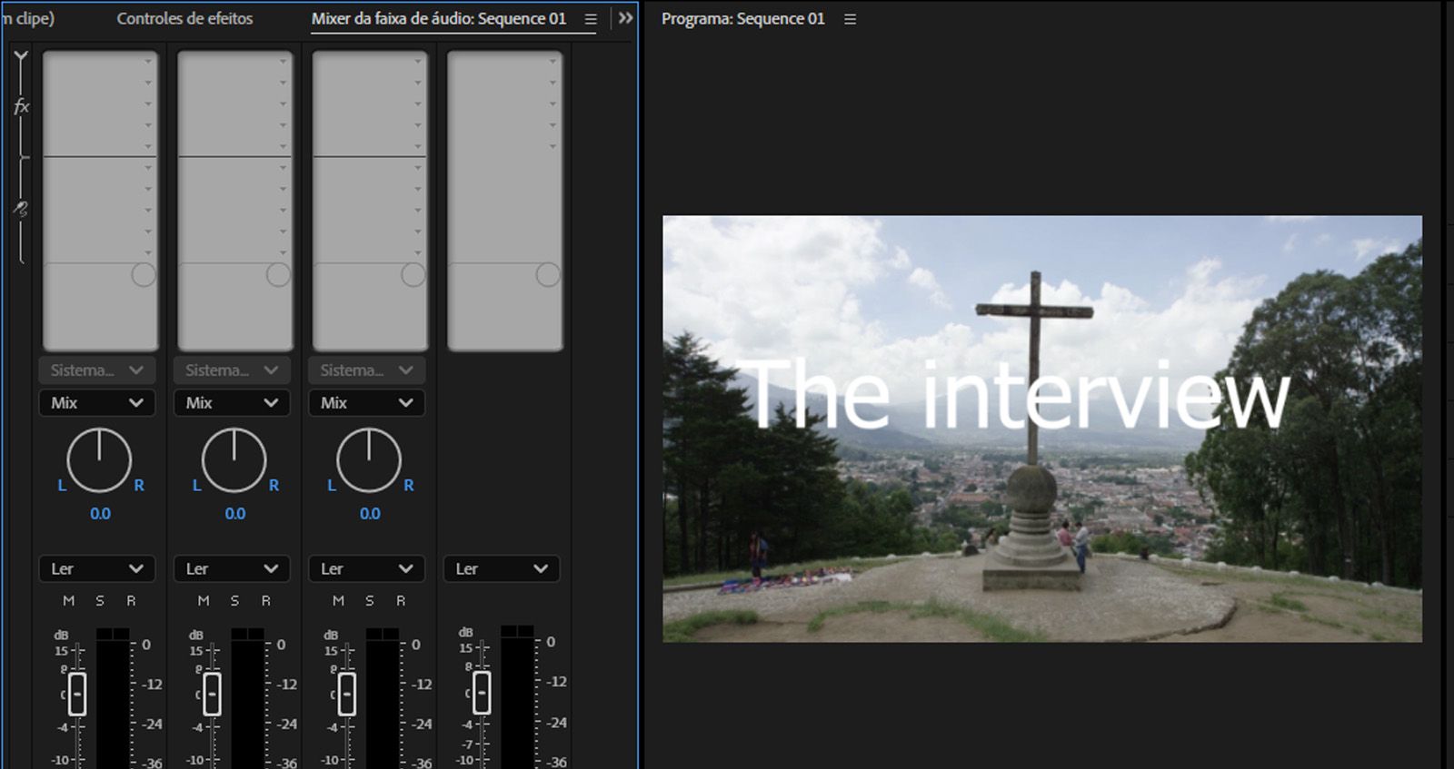
Task: Open first track's Mix output dropdown
Action: click(97, 402)
